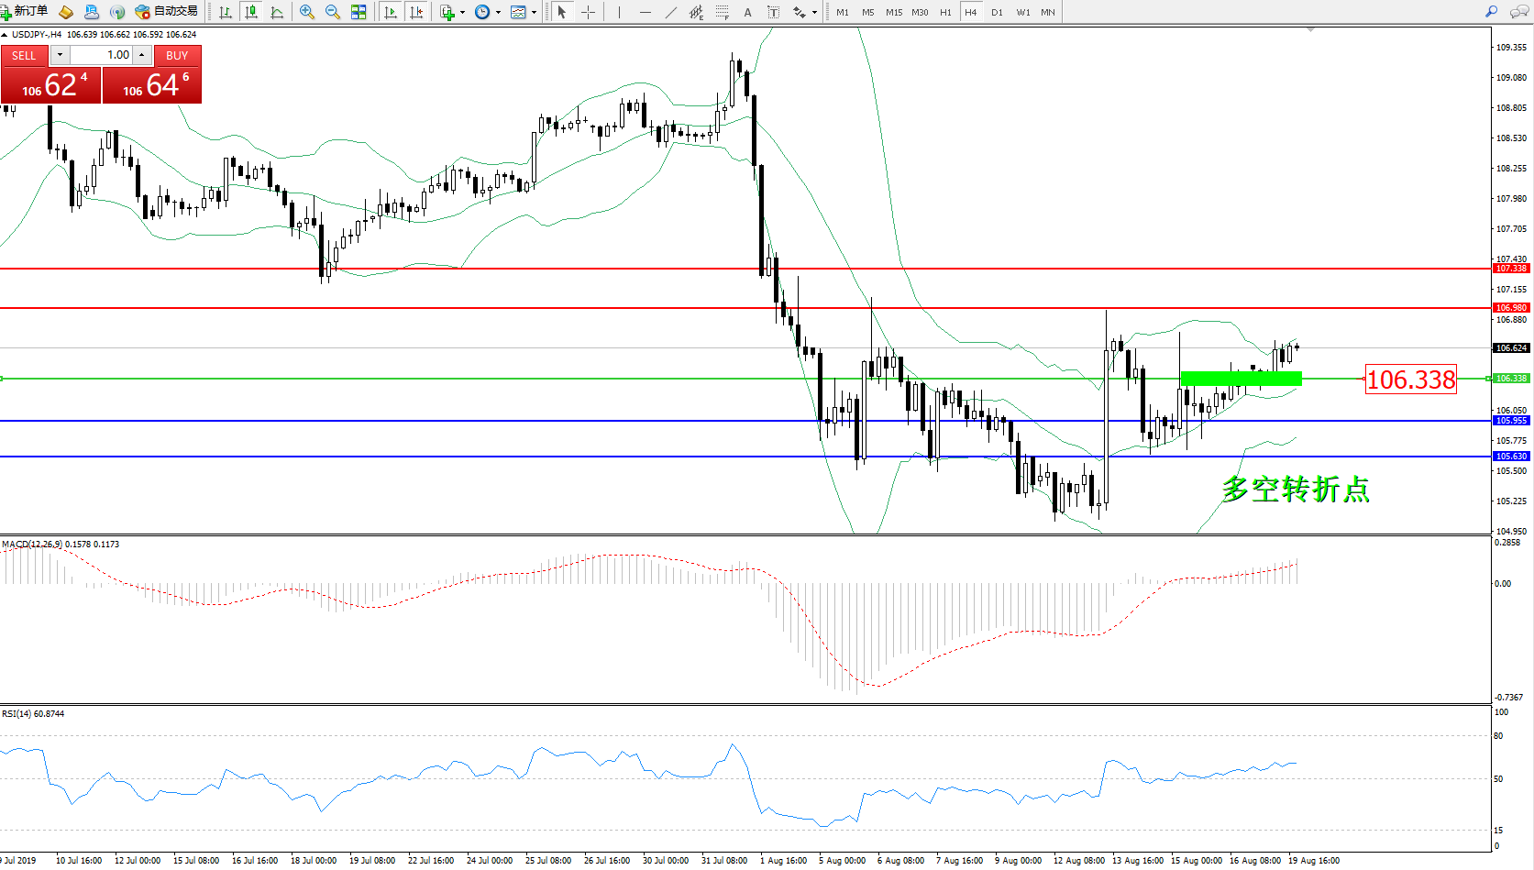
Task: Select the Text label tool
Action: (747, 12)
